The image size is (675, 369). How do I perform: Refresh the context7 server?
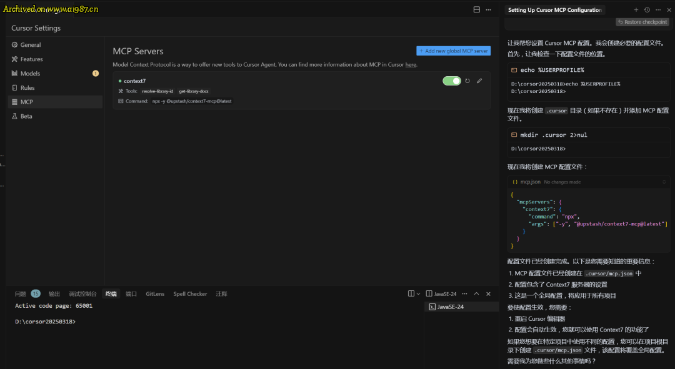(467, 81)
